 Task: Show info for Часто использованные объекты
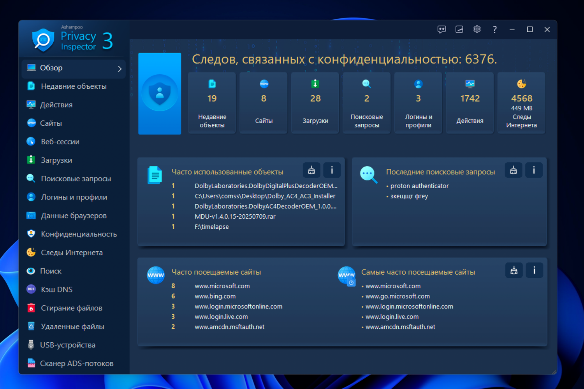pyautogui.click(x=332, y=170)
